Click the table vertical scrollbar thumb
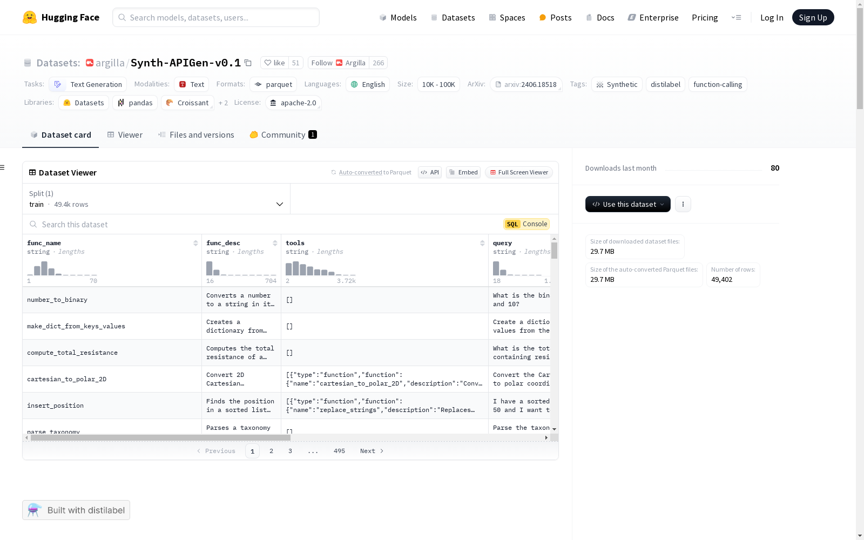 click(x=554, y=250)
